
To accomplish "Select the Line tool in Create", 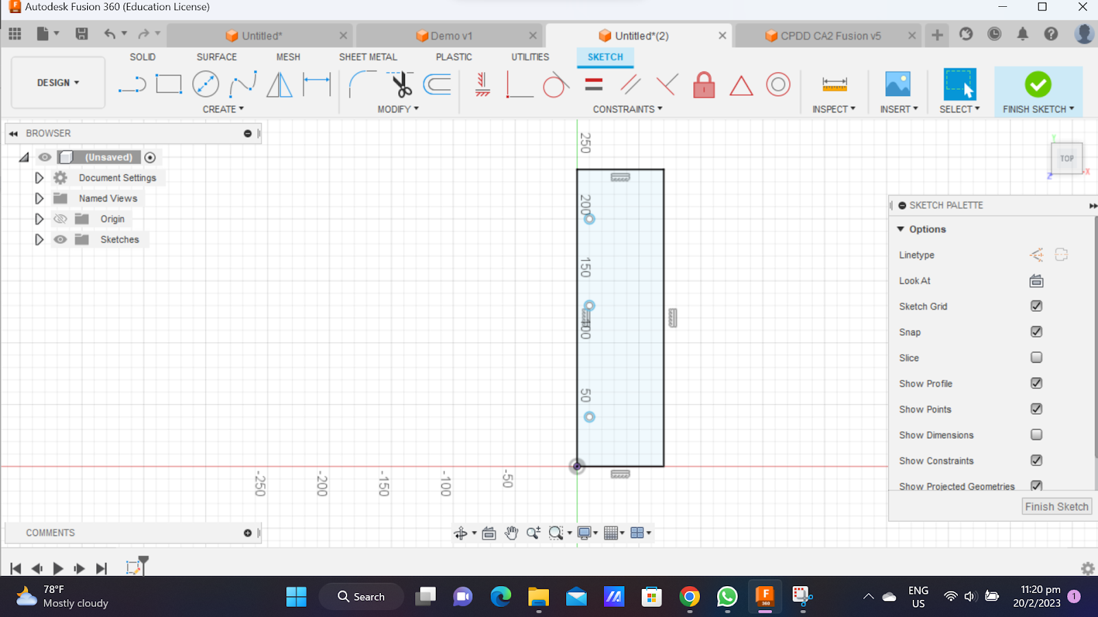I will (x=132, y=85).
